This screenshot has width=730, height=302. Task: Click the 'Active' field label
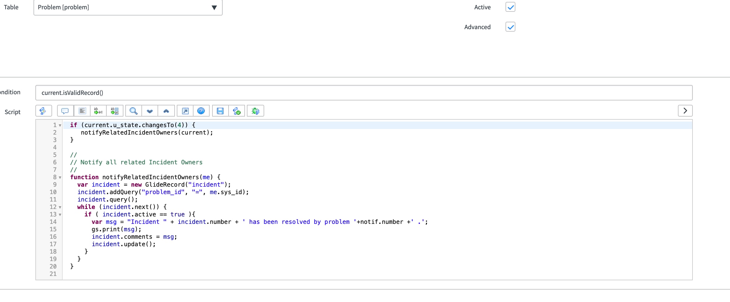pyautogui.click(x=482, y=7)
